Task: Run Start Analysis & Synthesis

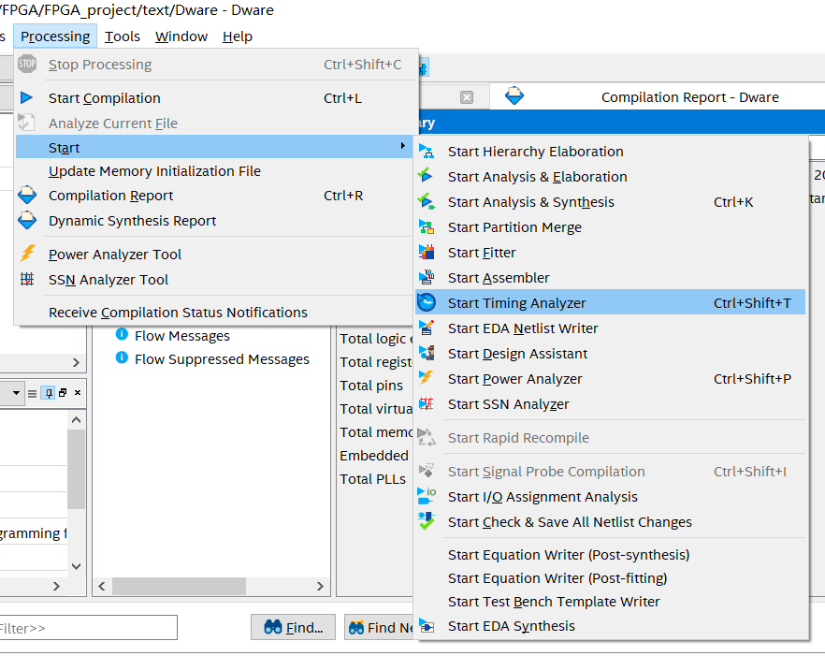Action: (610, 201)
